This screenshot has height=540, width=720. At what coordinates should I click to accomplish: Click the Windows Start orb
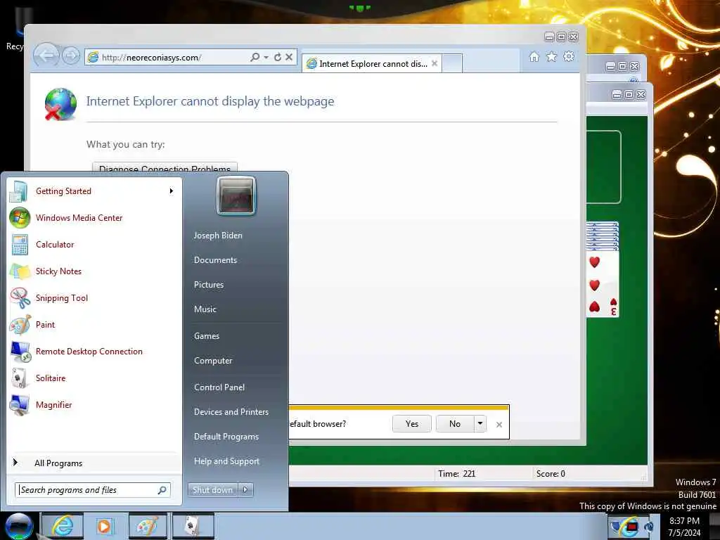pos(19,526)
